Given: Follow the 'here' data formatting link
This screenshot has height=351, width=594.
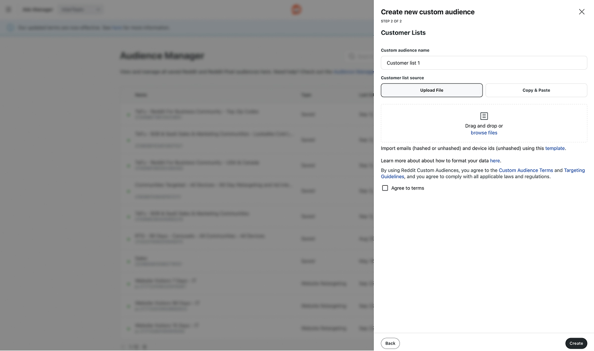Looking at the screenshot, I should [495, 160].
